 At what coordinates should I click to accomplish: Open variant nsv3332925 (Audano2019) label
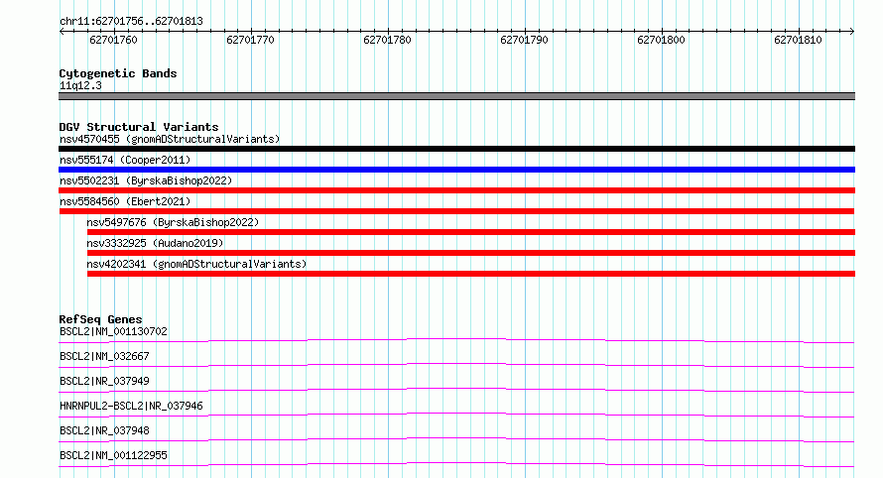[155, 243]
